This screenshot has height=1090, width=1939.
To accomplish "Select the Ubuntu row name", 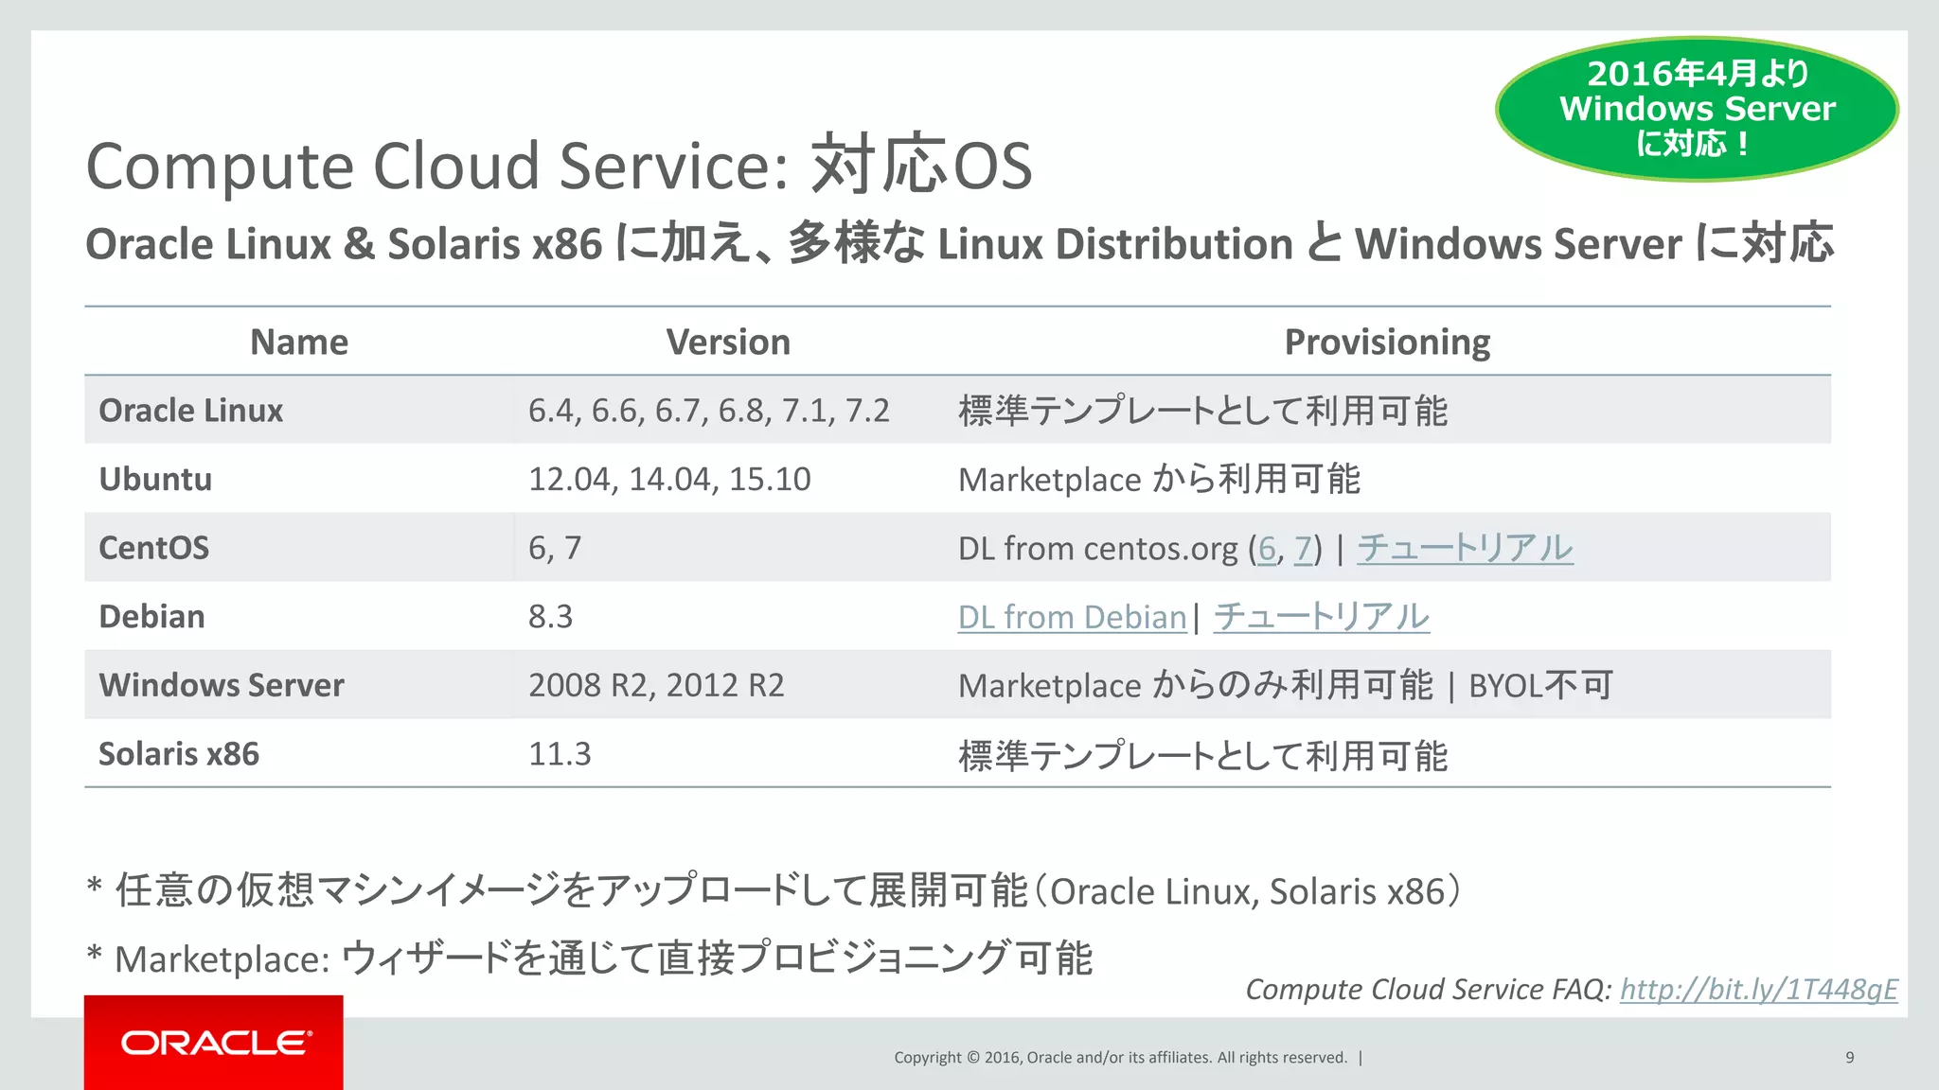I will 155,479.
